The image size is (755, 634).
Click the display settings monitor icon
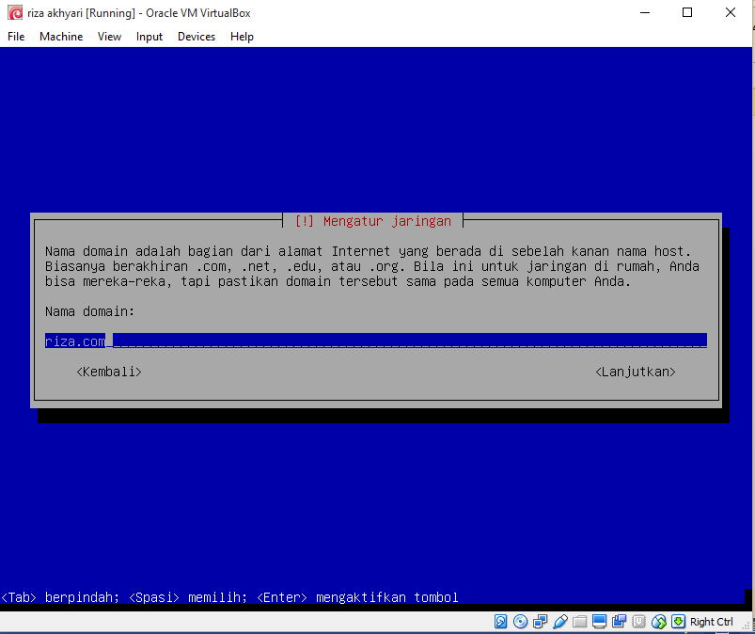(599, 622)
